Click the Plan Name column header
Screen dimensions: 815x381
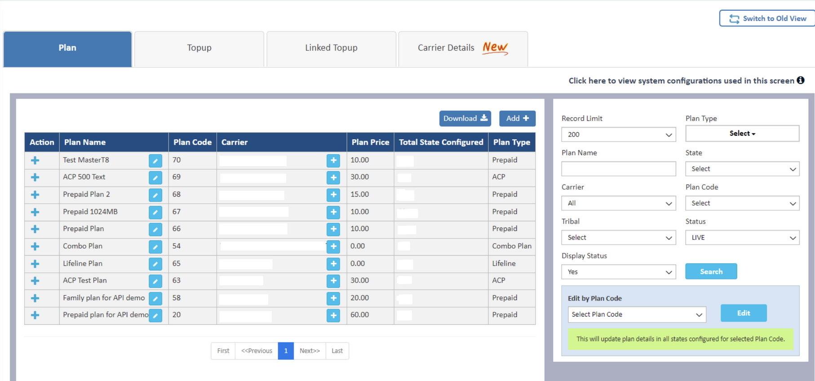114,142
